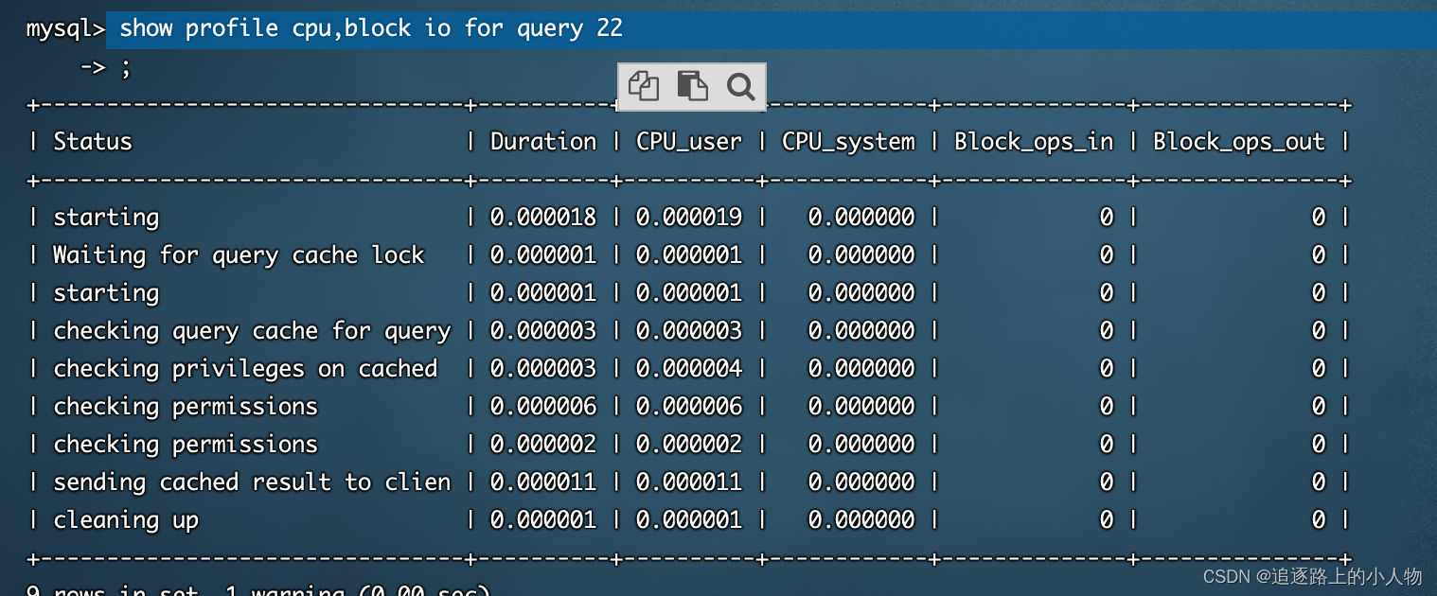Click the '-> ;' continuation line
Image resolution: width=1437 pixels, height=596 pixels.
106,67
